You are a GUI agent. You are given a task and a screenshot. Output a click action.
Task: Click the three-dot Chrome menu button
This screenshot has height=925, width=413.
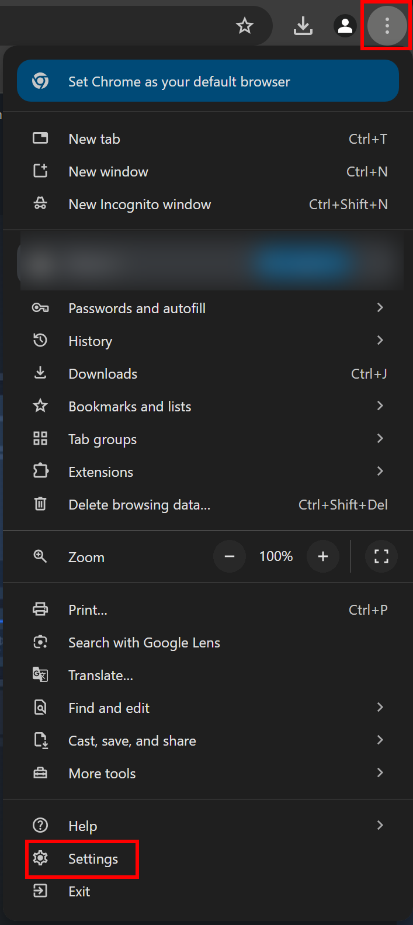[x=387, y=26]
